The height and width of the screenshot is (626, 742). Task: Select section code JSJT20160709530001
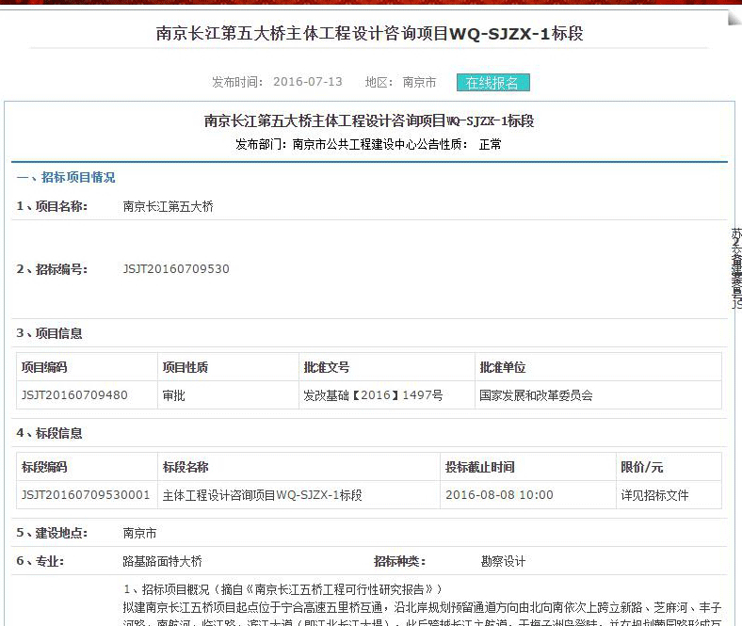pyautogui.click(x=86, y=495)
